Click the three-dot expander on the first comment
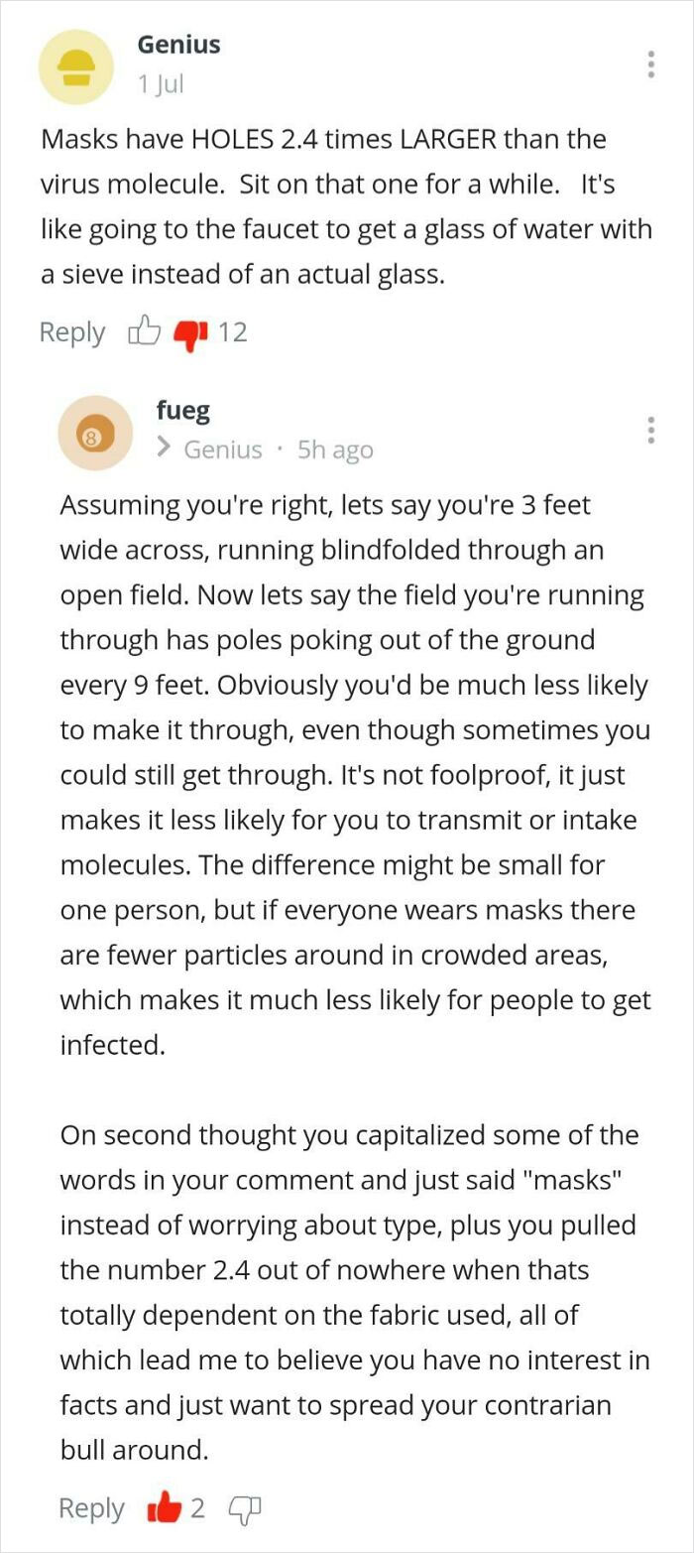This screenshot has width=694, height=1553. click(x=651, y=64)
